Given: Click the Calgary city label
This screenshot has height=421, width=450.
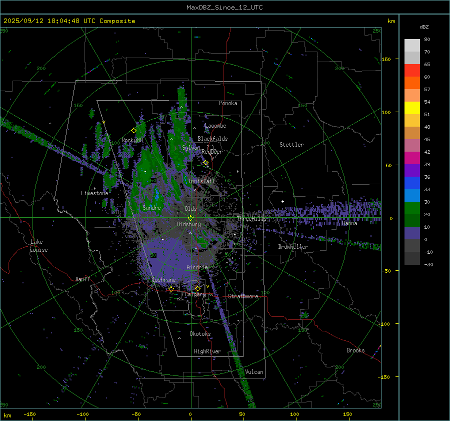Looking at the screenshot, I should click(x=195, y=294).
